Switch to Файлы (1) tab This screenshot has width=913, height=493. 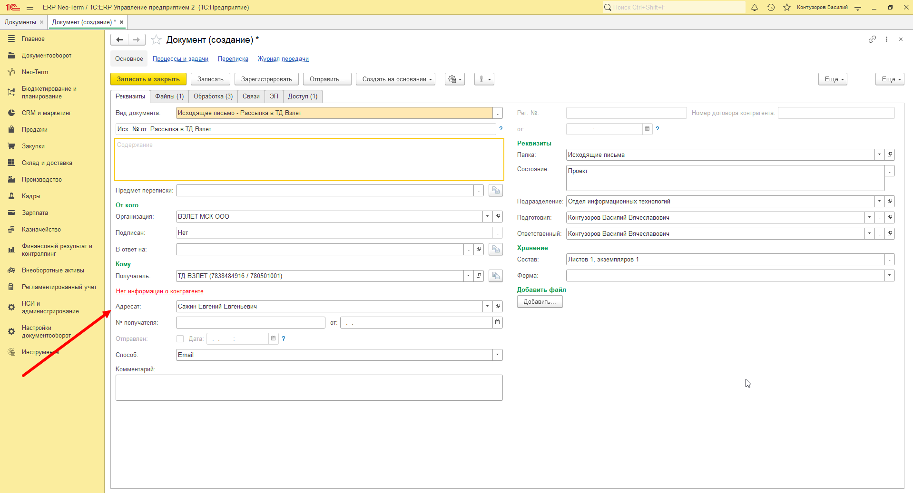click(169, 96)
